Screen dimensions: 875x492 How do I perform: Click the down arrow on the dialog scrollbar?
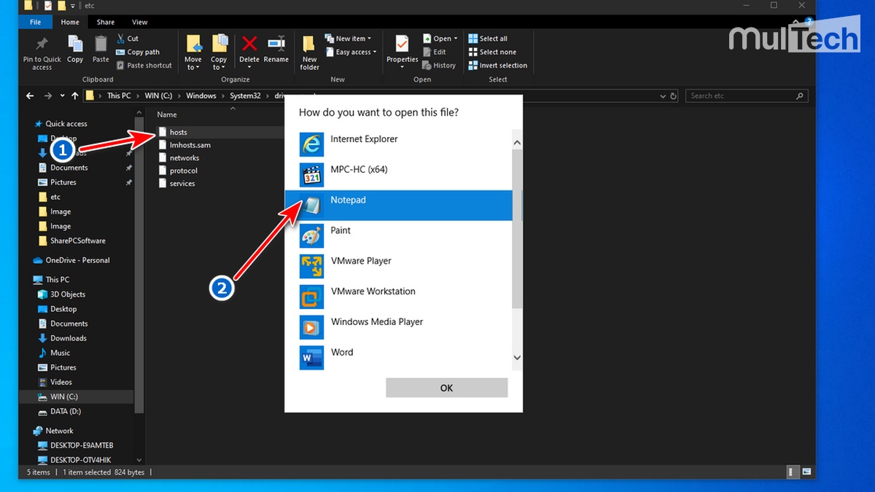pos(517,358)
